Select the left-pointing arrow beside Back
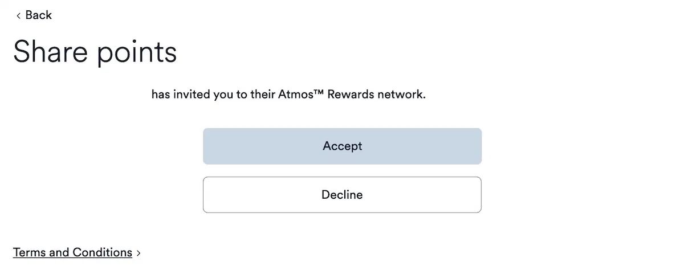 19,16
